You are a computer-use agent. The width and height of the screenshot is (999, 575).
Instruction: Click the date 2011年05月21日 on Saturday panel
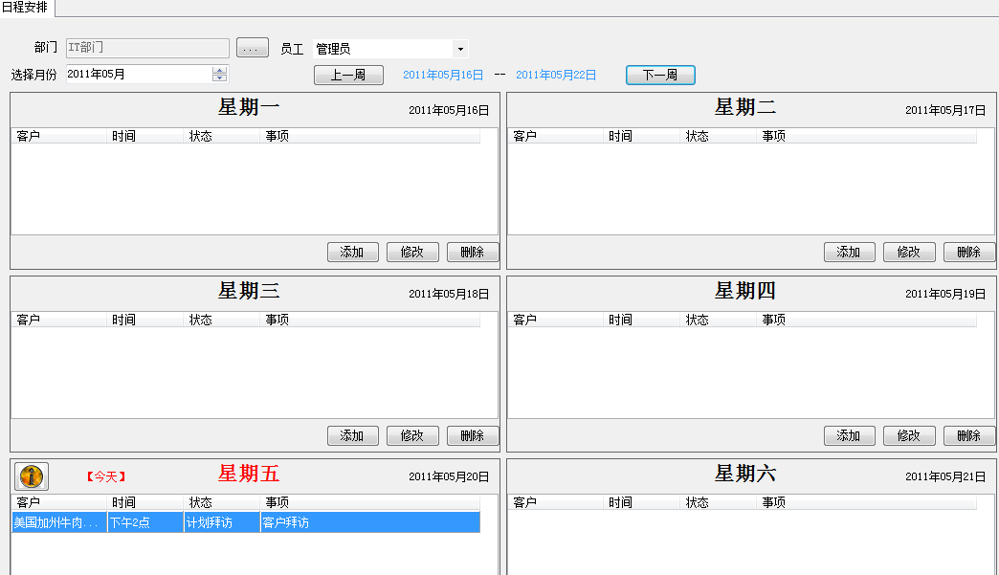tap(945, 477)
